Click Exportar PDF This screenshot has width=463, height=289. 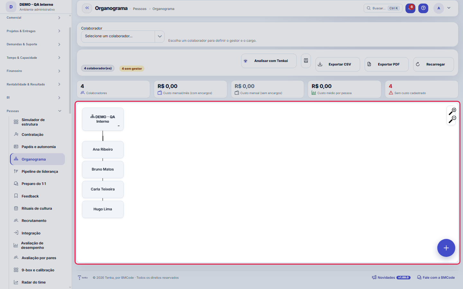point(386,64)
